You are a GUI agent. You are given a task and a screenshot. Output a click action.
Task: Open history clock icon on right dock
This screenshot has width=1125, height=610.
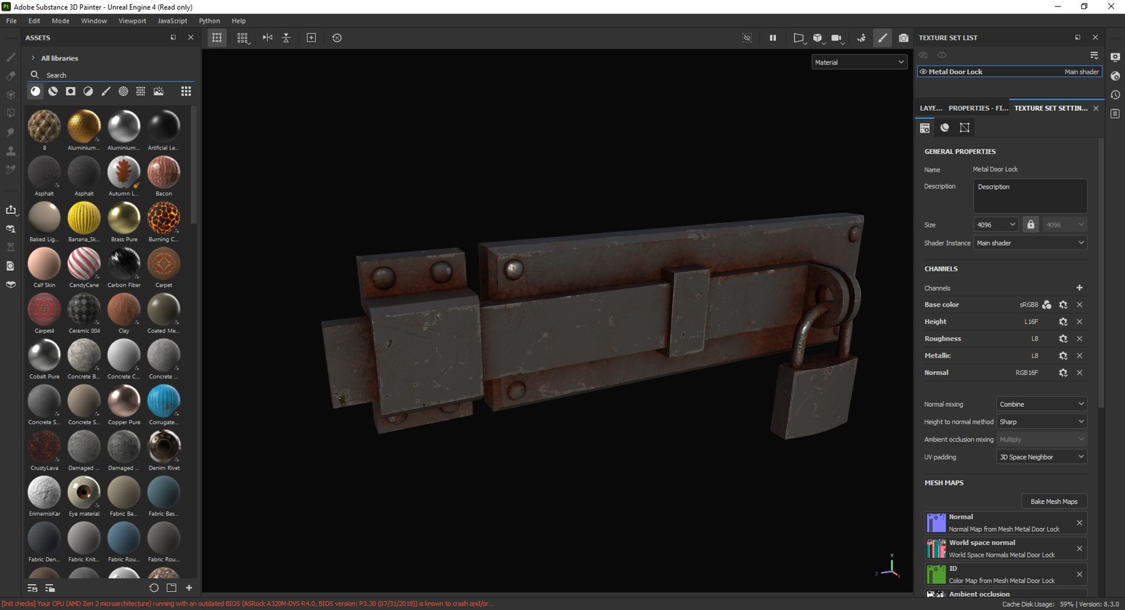1115,95
